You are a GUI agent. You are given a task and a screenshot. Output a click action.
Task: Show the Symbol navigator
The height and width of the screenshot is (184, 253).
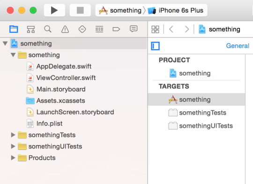(30, 29)
